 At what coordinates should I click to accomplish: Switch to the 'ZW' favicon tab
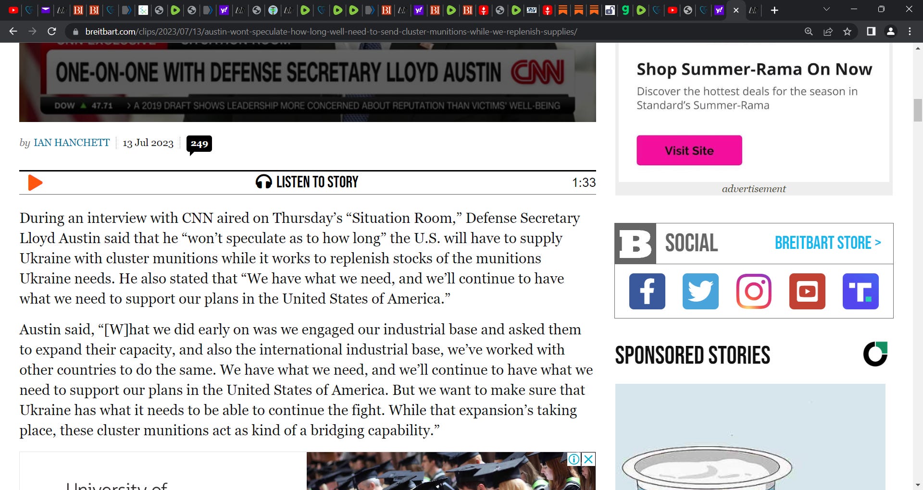pos(532,10)
